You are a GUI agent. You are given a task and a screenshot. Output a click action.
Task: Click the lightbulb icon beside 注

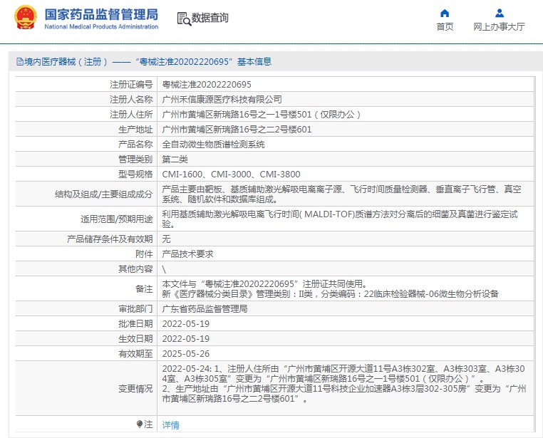(x=140, y=424)
